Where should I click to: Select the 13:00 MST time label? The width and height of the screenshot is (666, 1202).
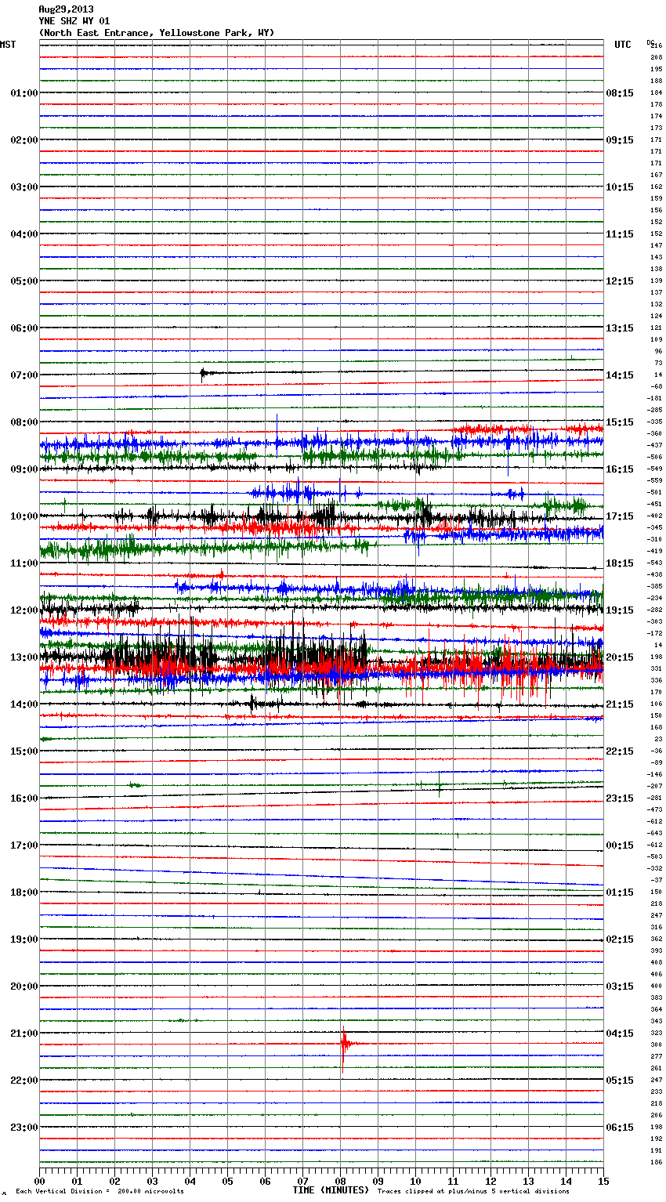24,657
